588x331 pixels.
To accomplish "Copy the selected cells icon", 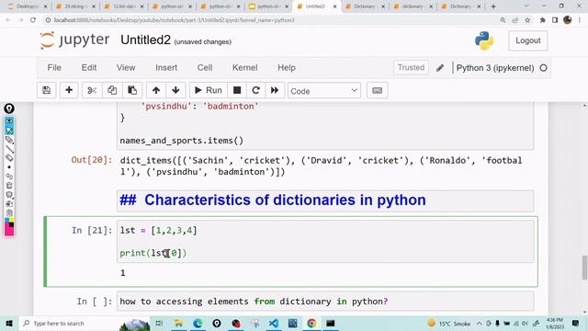I will (x=112, y=90).
